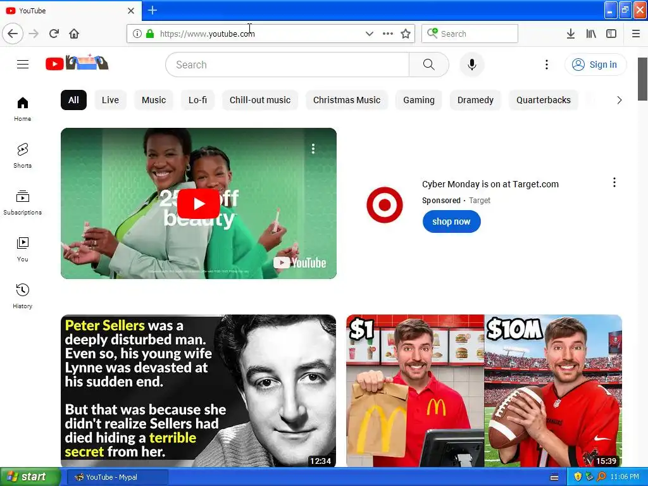Open History in the sidebar
The width and height of the screenshot is (648, 486).
(x=22, y=296)
